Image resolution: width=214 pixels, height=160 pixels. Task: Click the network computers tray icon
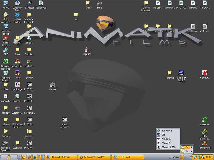195,157
